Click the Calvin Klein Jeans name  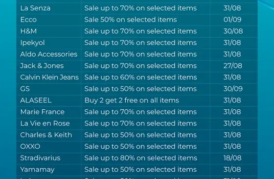point(49,78)
